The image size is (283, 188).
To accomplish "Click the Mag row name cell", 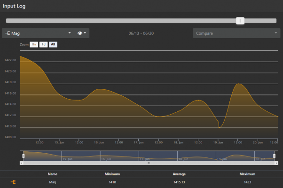I will [53, 182].
